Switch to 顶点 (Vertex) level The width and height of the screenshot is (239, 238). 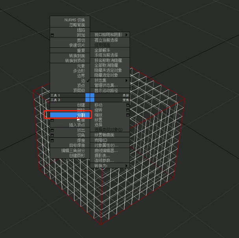pyautogui.click(x=81, y=86)
